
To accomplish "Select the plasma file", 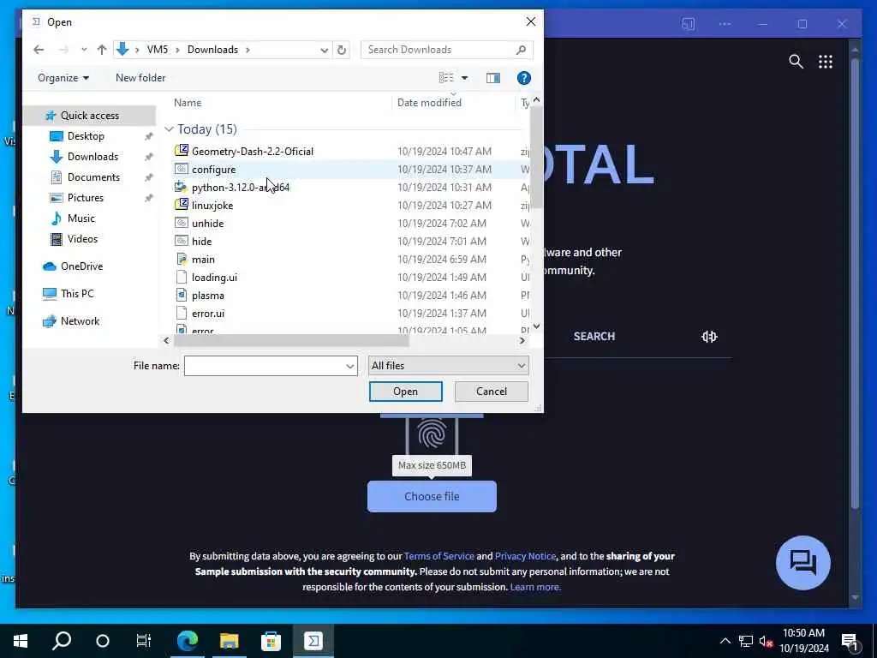I will [207, 296].
